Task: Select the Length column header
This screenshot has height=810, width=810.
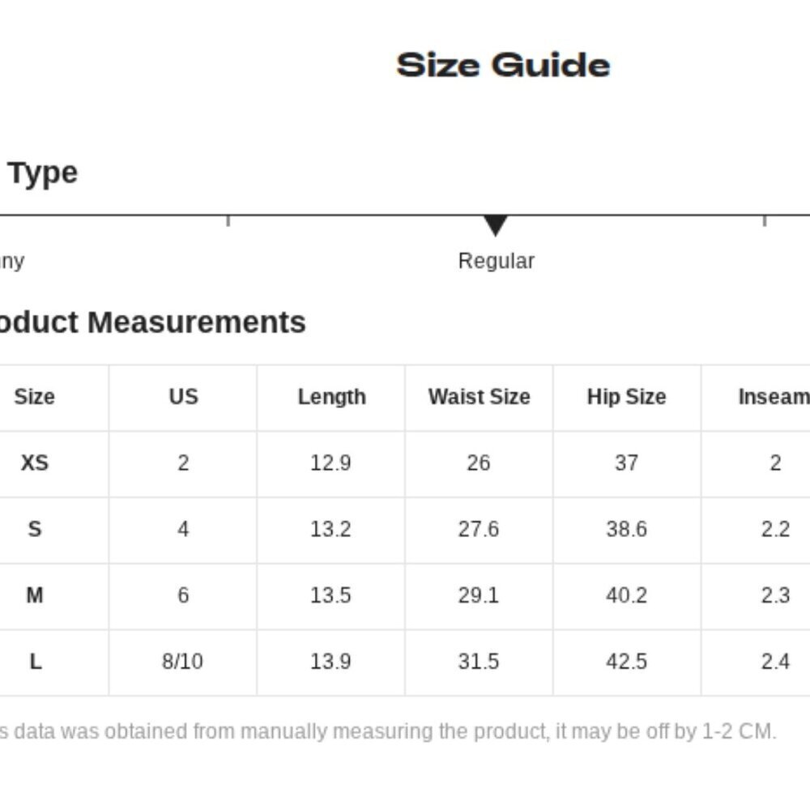Action: click(x=331, y=397)
